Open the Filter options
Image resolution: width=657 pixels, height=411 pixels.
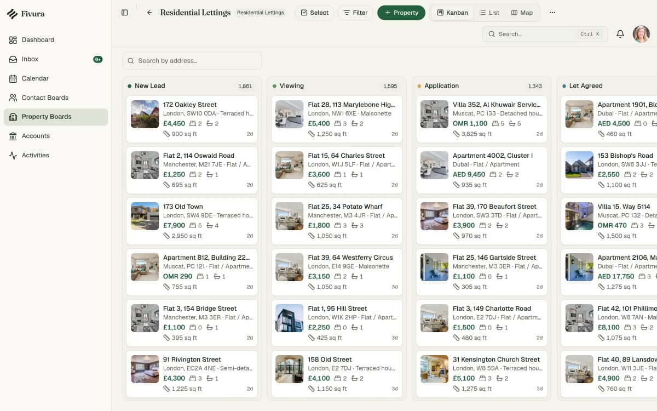[x=355, y=13]
